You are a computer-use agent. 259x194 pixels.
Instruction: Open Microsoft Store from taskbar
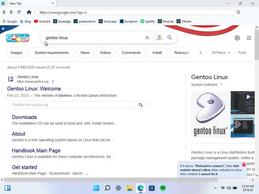tap(152, 188)
